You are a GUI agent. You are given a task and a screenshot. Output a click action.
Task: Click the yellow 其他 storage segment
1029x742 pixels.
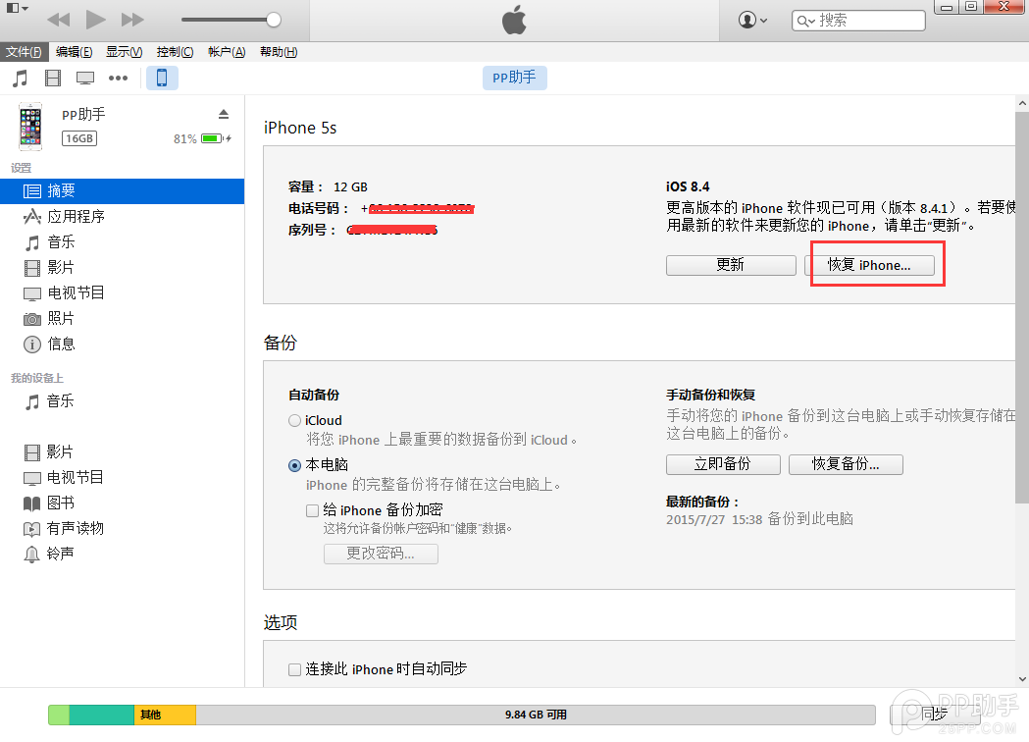pos(165,715)
